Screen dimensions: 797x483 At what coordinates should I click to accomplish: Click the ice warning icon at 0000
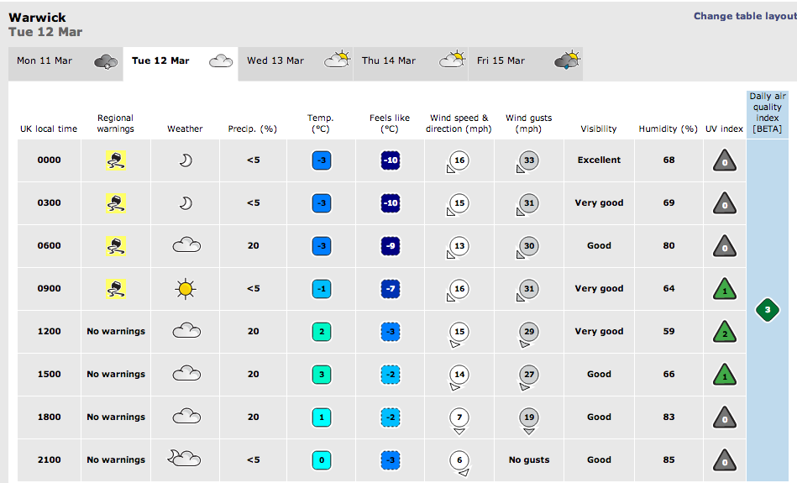(x=116, y=160)
